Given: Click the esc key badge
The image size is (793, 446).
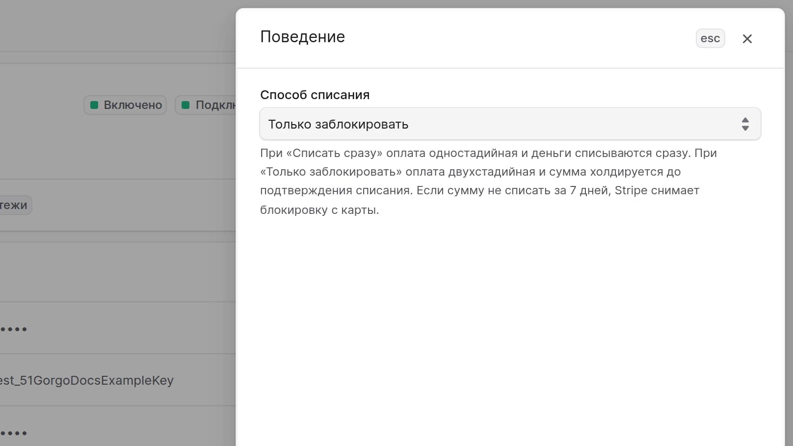Looking at the screenshot, I should pyautogui.click(x=710, y=38).
